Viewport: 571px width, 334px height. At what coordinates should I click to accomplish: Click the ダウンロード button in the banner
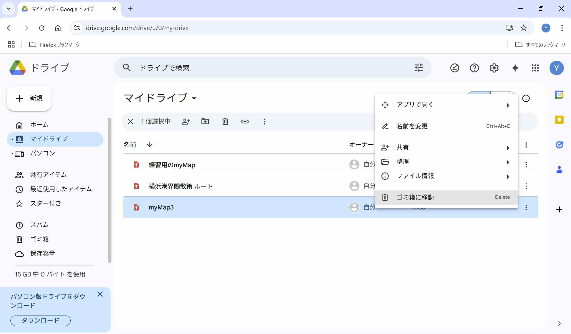41,321
